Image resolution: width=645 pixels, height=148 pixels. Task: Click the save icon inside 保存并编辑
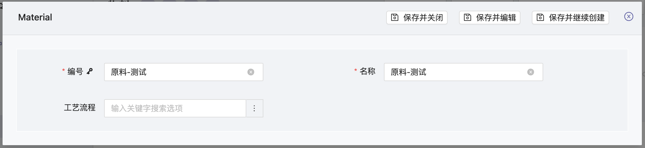[x=468, y=18]
